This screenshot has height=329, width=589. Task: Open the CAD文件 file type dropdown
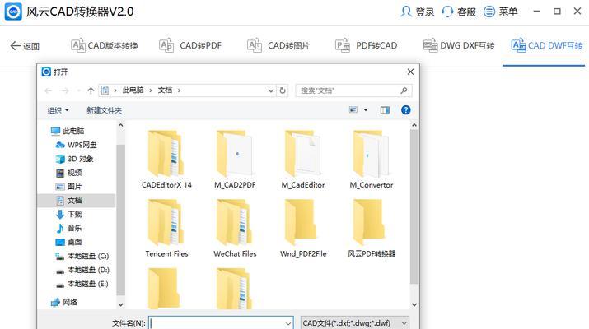coord(355,323)
